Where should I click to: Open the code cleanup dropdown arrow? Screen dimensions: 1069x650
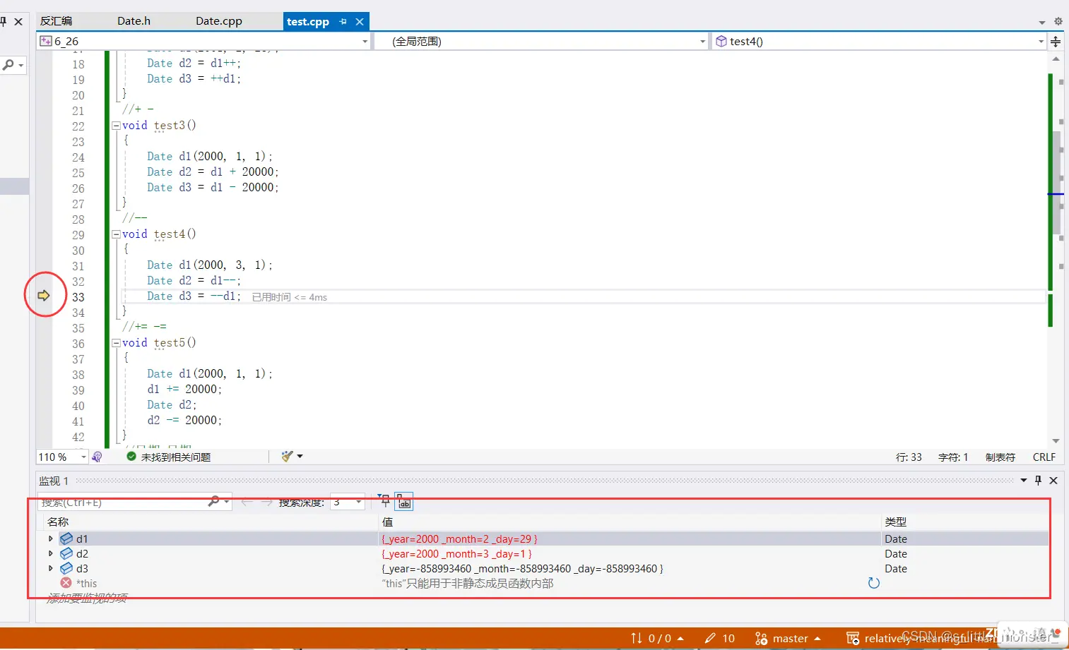click(300, 457)
